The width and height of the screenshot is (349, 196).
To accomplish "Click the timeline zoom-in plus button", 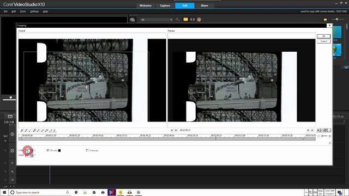I will (x=329, y=136).
